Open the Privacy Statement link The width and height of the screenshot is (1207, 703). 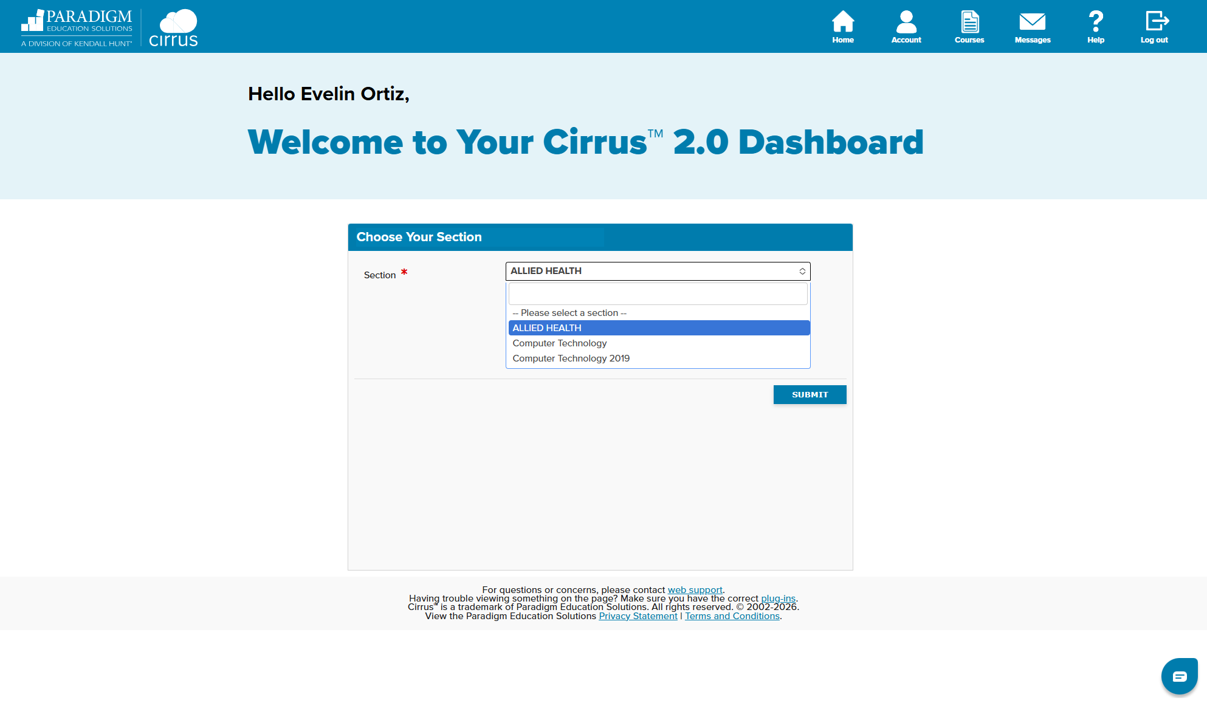point(638,616)
